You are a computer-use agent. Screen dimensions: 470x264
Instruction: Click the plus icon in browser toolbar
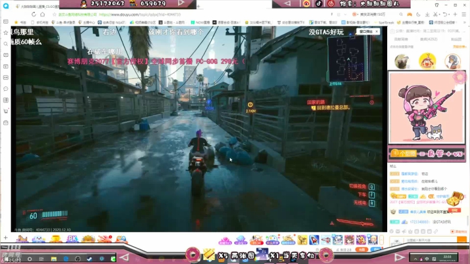[456, 14]
